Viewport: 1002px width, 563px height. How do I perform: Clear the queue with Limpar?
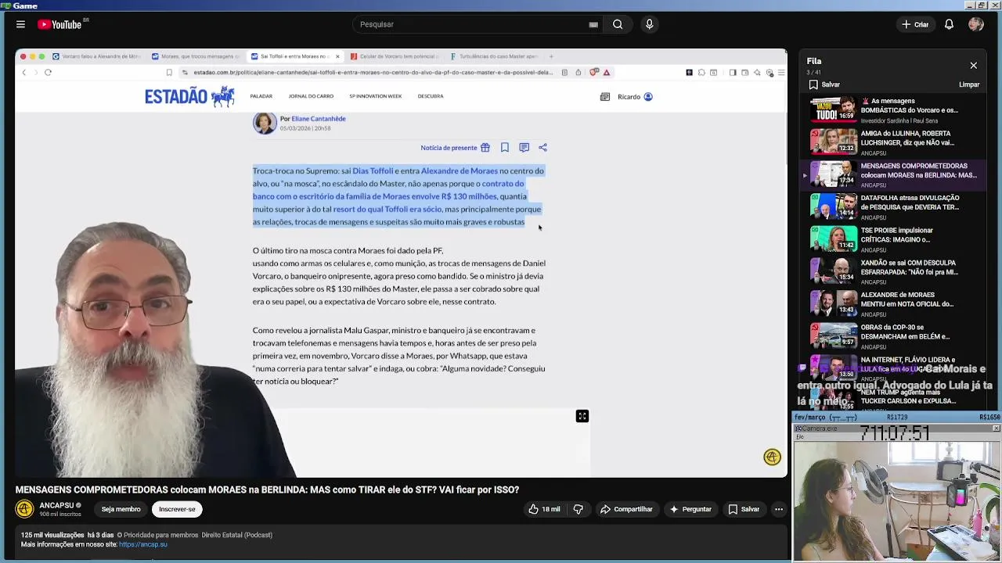[969, 84]
